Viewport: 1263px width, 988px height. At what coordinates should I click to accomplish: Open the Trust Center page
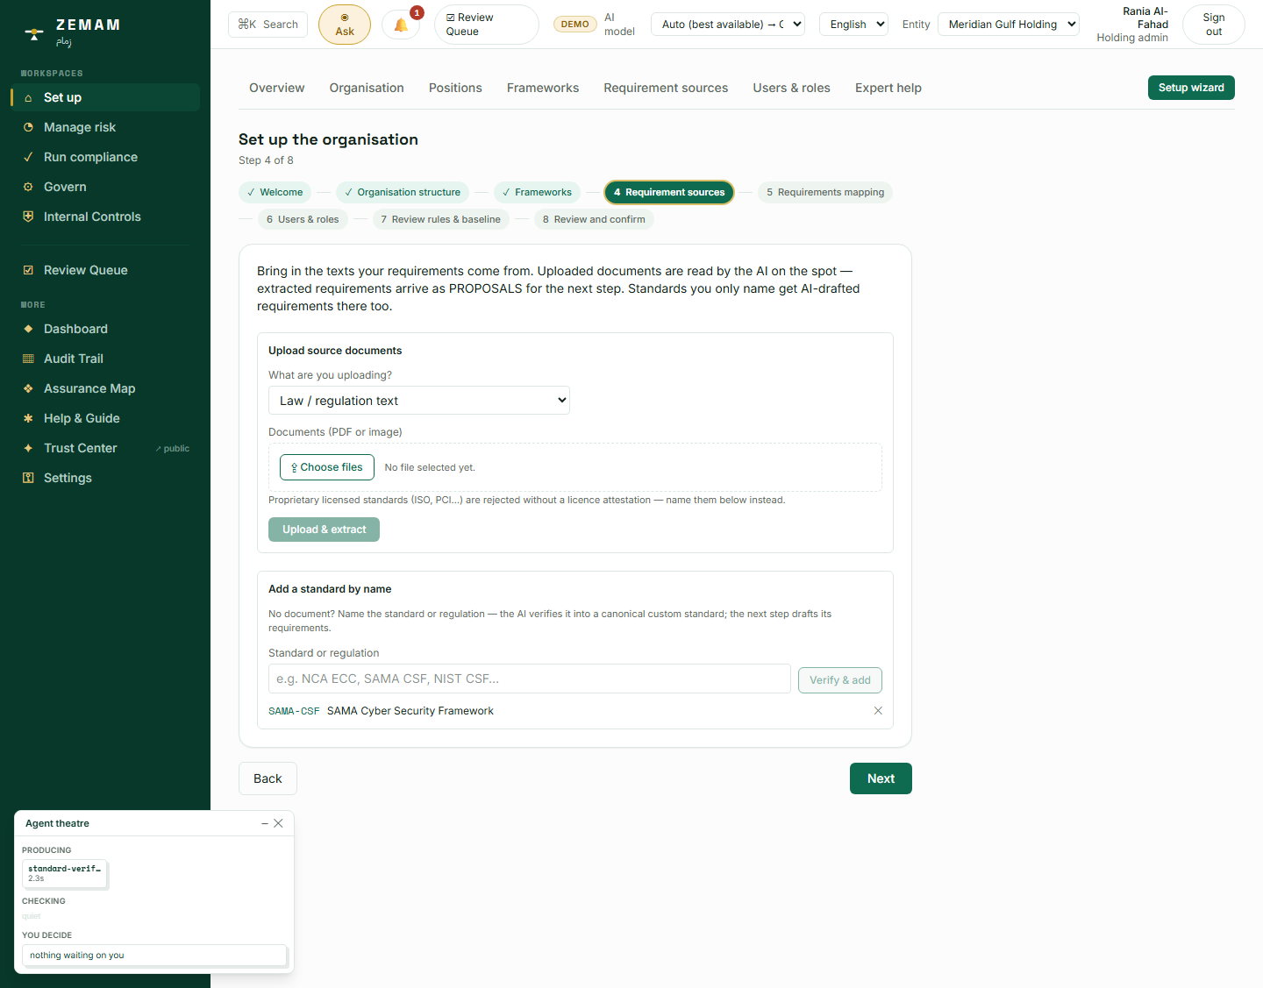pos(105,448)
